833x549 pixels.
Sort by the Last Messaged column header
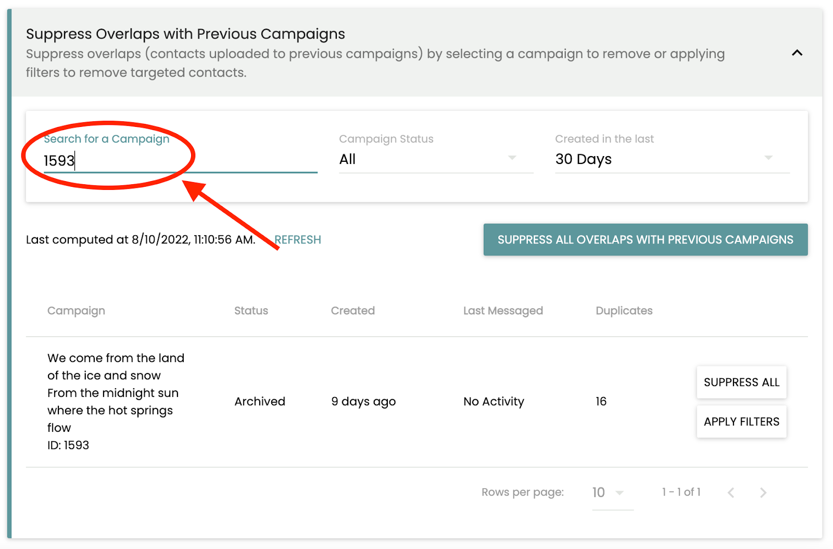click(503, 311)
